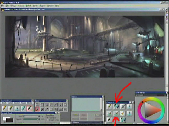Select the Dropper tool in Tools palette
Screen dimensions: 169x126
click(x=47, y=109)
